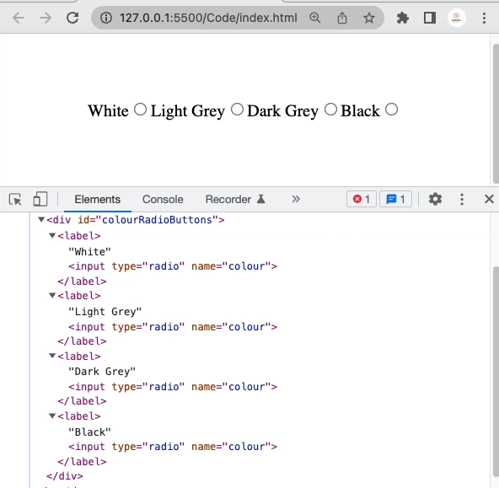
Task: Show more DevTools tabs chevron
Action: click(x=296, y=199)
